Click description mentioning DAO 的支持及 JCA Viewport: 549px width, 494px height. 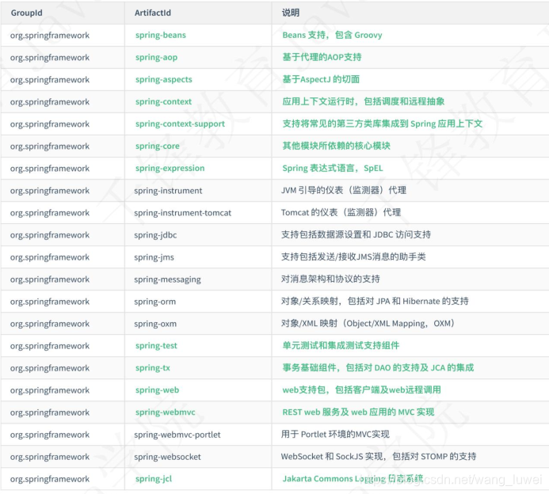click(378, 367)
